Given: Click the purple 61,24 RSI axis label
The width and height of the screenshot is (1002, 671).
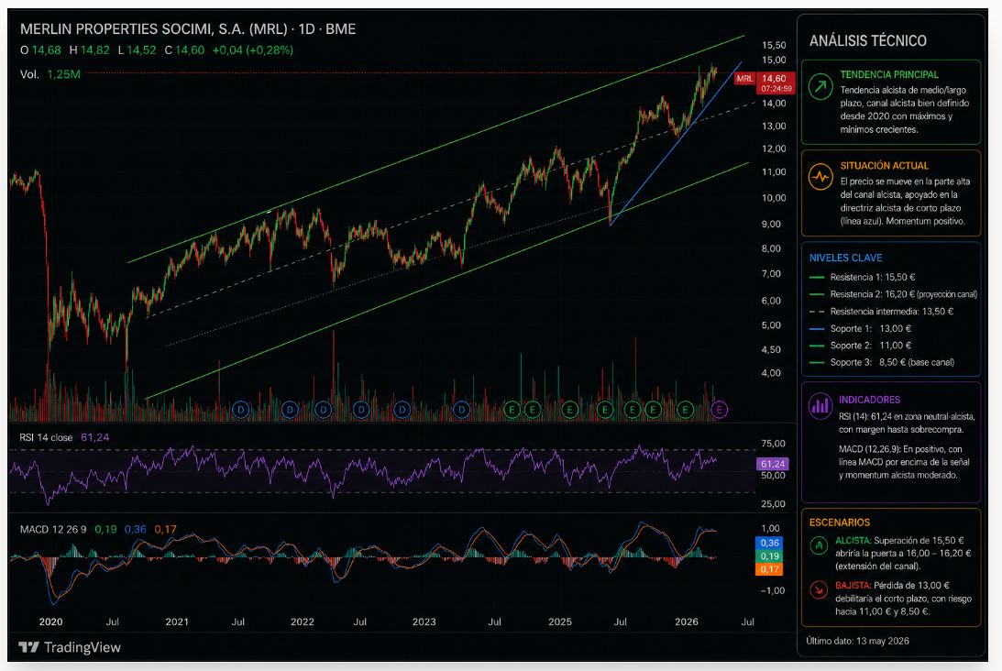Looking at the screenshot, I should [x=772, y=464].
